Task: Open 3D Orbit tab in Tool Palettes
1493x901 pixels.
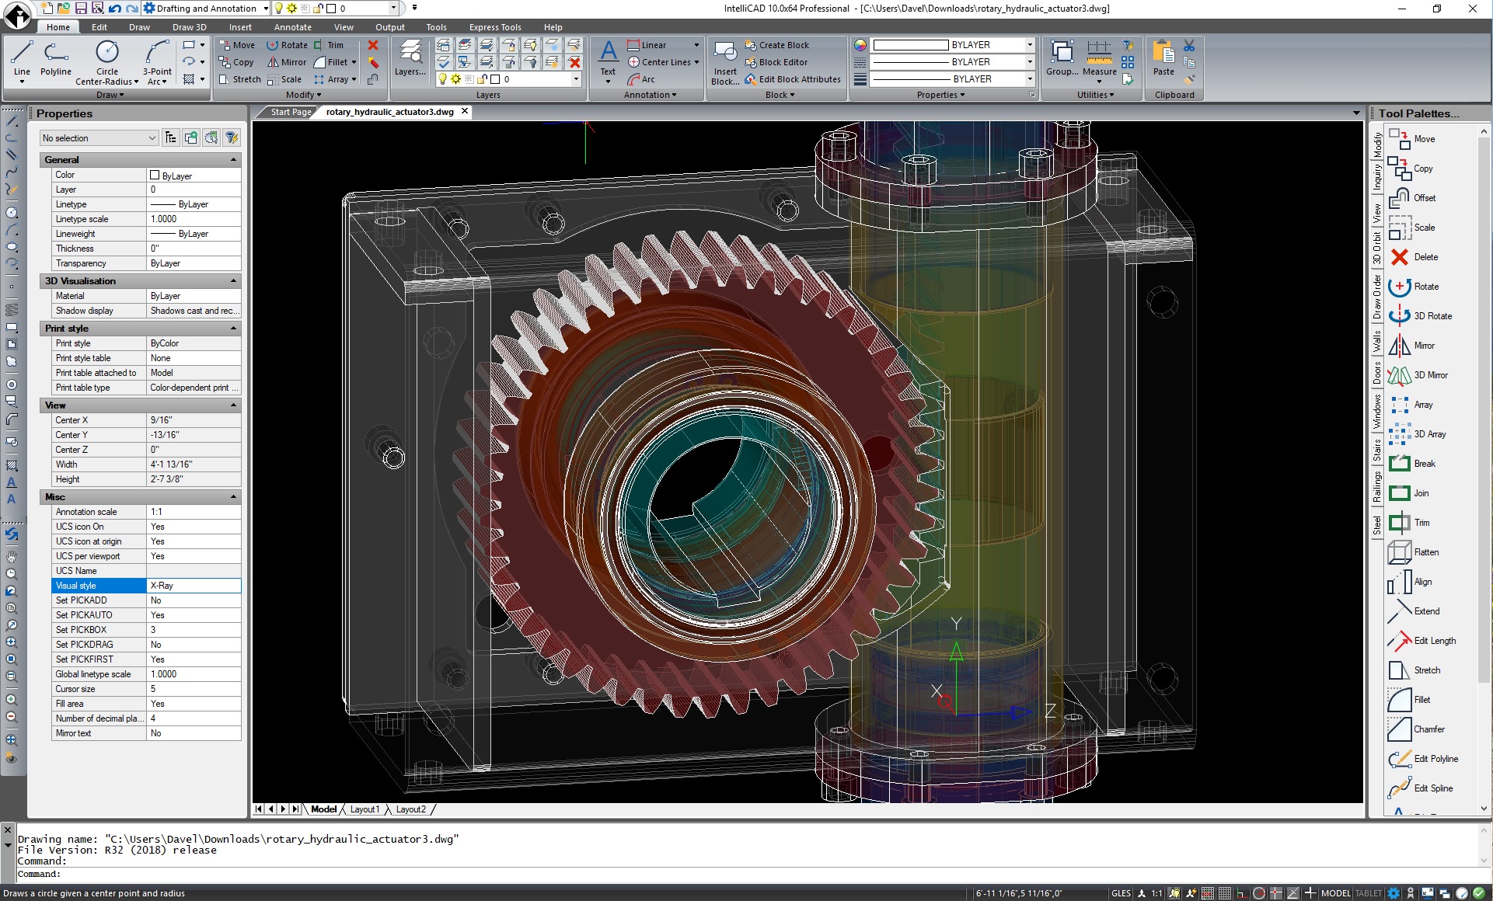Action: coord(1377,249)
